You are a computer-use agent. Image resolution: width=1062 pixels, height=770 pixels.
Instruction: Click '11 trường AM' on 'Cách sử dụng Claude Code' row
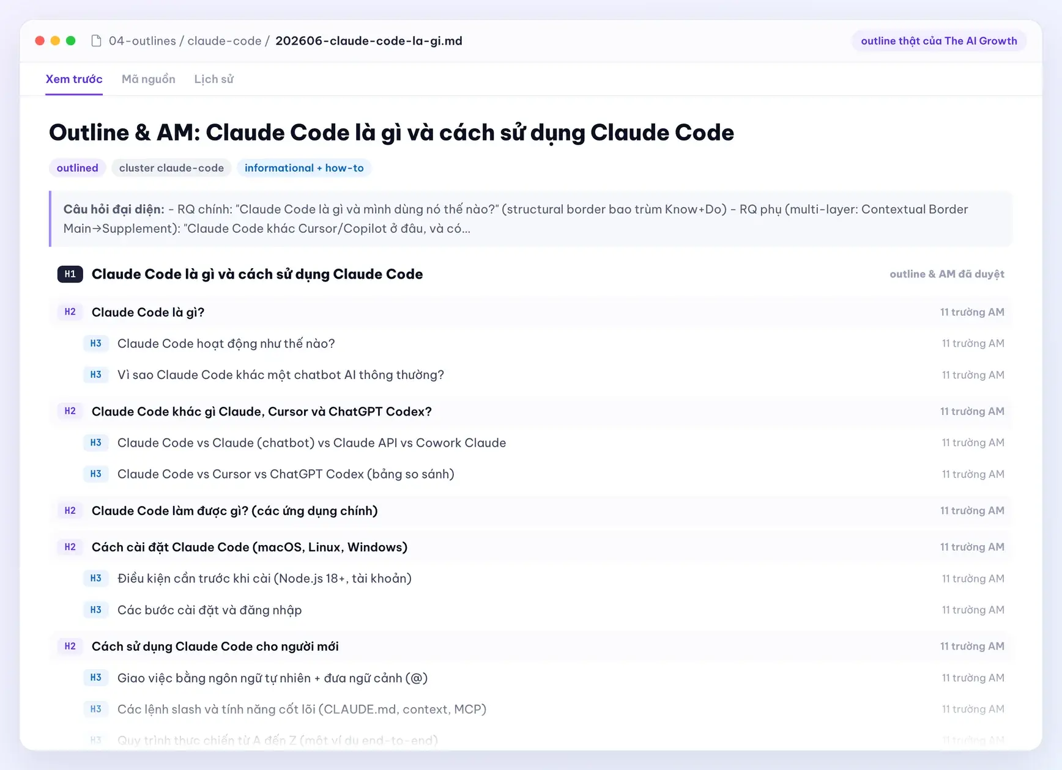coord(972,647)
